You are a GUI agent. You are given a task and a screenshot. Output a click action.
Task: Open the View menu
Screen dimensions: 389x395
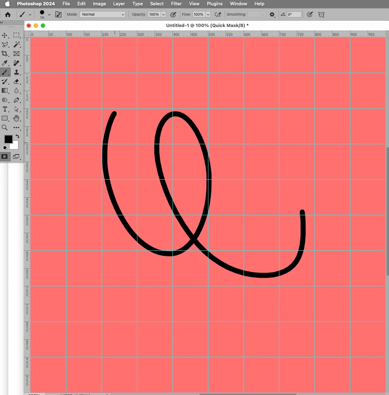tap(194, 4)
